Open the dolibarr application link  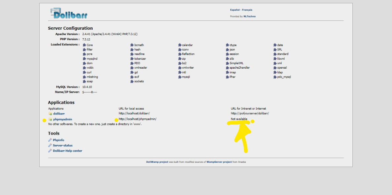59,114
